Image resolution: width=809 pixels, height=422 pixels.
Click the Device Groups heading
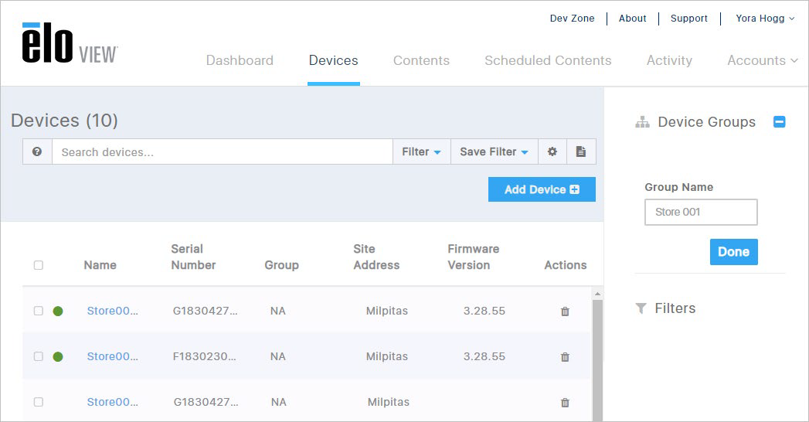point(706,122)
